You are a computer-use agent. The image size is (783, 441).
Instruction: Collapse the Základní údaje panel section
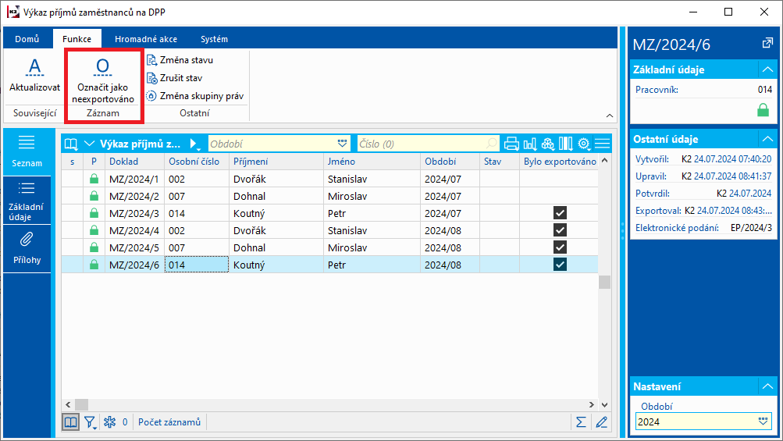[x=767, y=69]
